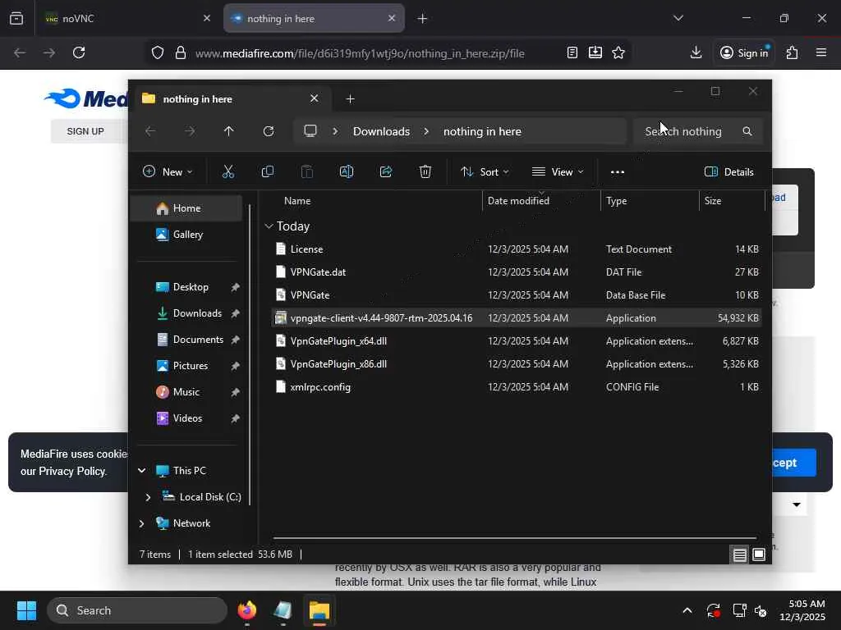Accept MediaFire cookies
841x630 pixels.
793,463
